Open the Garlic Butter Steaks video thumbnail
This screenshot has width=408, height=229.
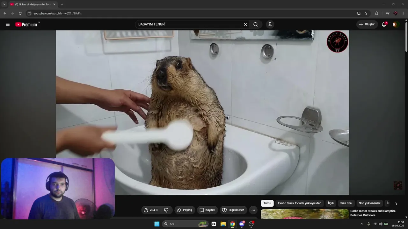pyautogui.click(x=305, y=214)
